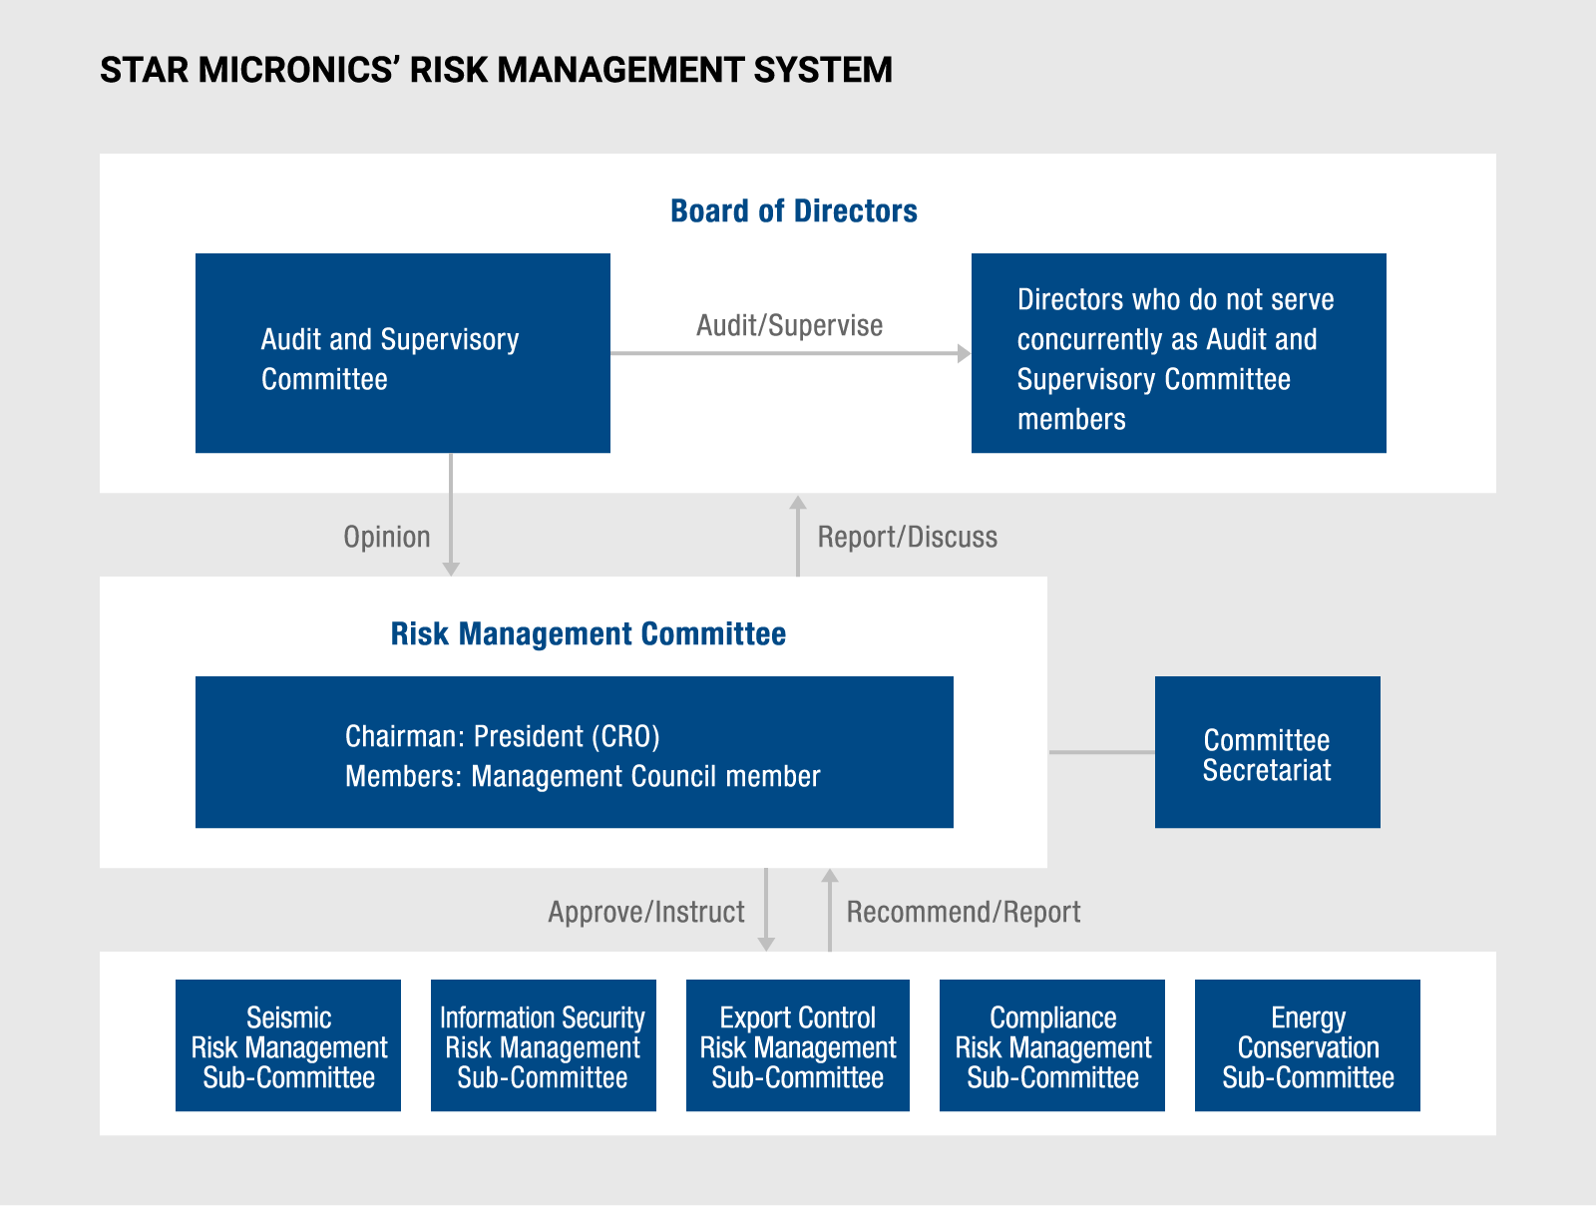This screenshot has width=1596, height=1206.
Task: Click the 'Energy Conservation Sub-Committee' box
Action: point(1308,1045)
